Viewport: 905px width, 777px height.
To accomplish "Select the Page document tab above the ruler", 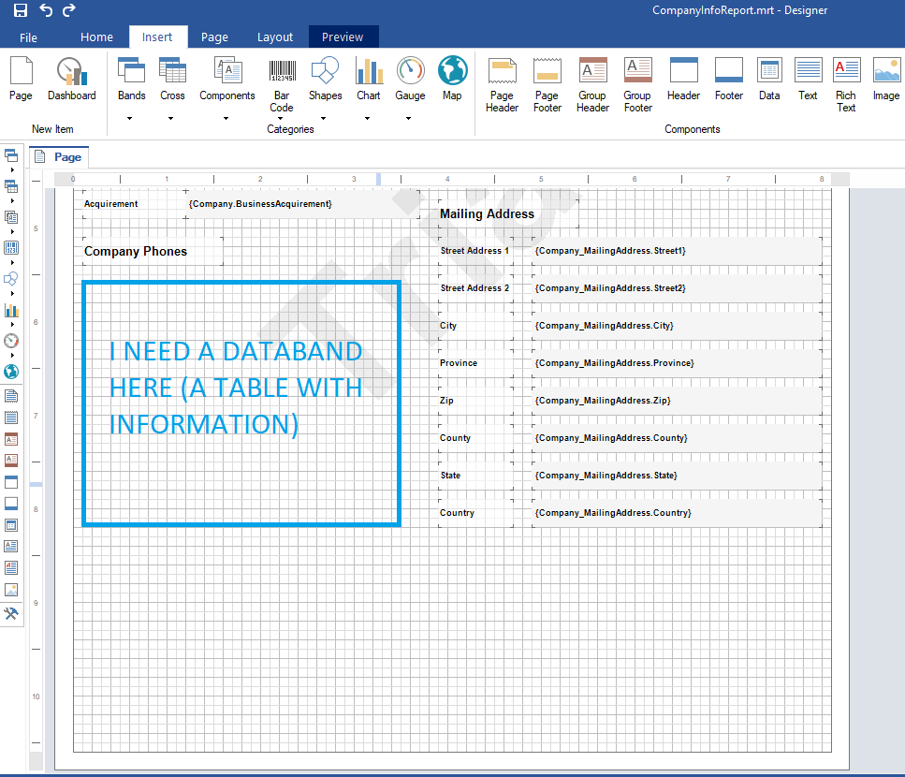I will 59,157.
